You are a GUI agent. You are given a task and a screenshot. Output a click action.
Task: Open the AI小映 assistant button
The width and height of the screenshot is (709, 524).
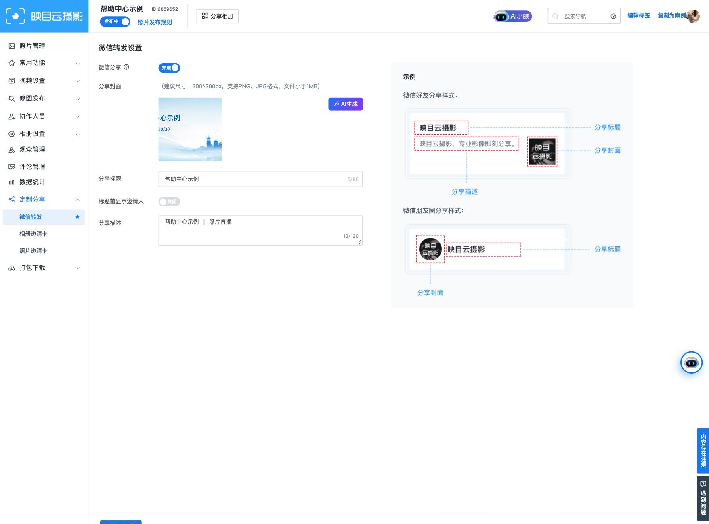513,16
